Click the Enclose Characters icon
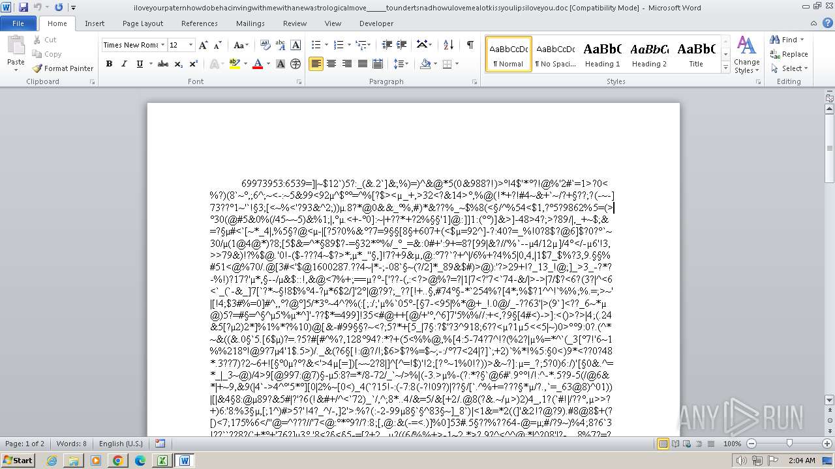Viewport: 835px width, 469px height. [x=296, y=64]
